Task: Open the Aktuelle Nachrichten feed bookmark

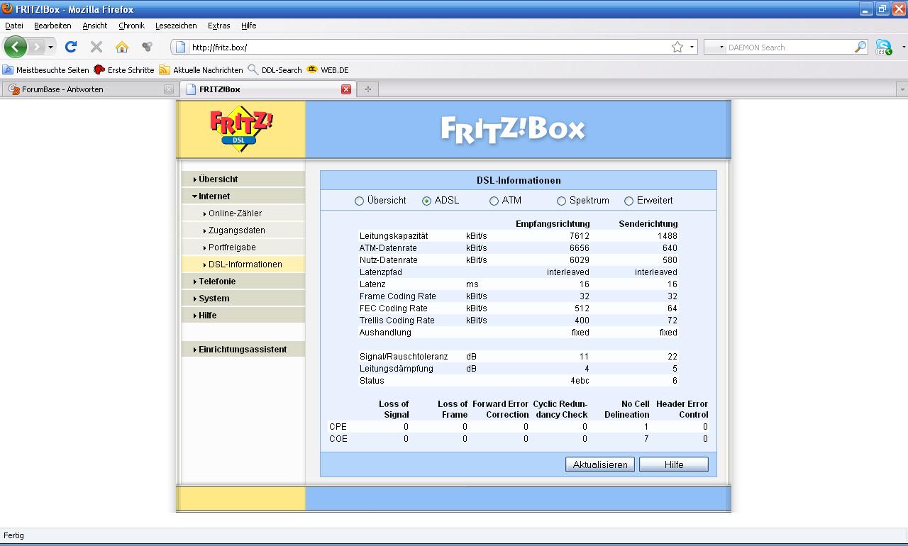Action: pyautogui.click(x=201, y=70)
